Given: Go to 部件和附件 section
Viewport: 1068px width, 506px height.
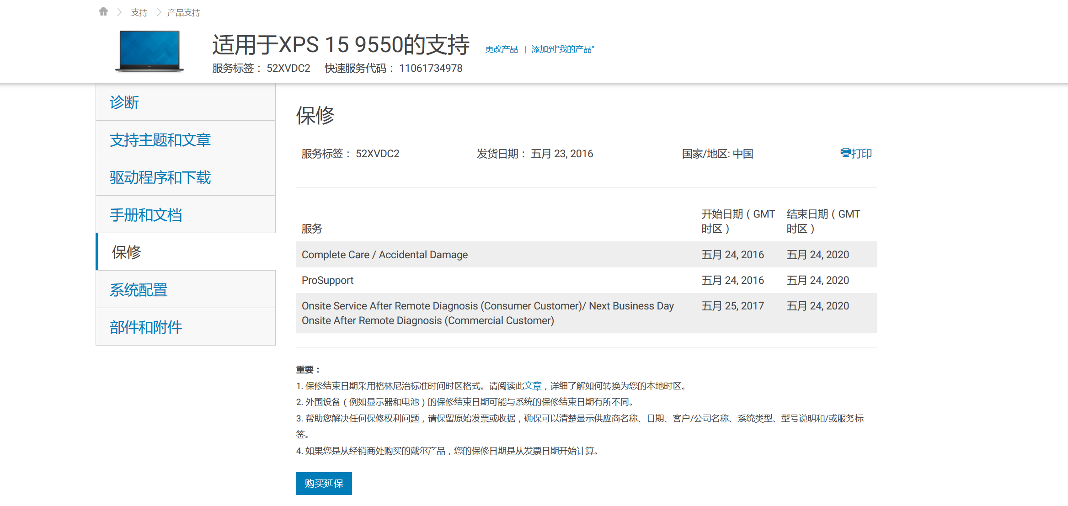Looking at the screenshot, I should click(146, 327).
